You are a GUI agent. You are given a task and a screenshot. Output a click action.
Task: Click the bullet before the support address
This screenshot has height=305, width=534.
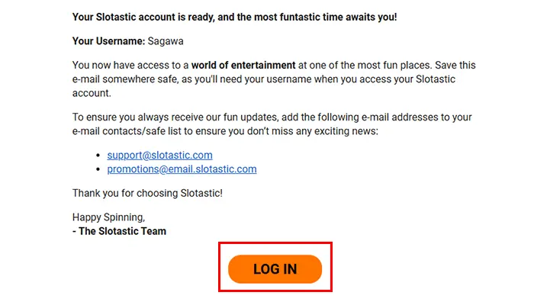tap(98, 156)
